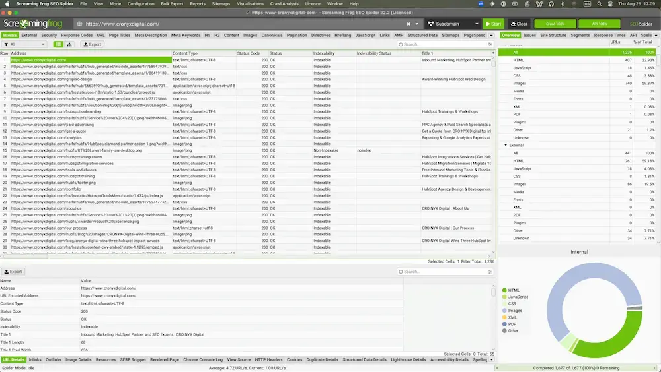Open the All filter dropdown
The width and height of the screenshot is (661, 372).
[24, 44]
